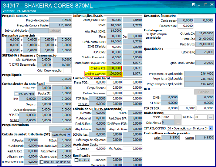The height and width of the screenshot is (167, 216).
Task: Click the Preço de compra 9,8500 field
Action: click(x=61, y=20)
